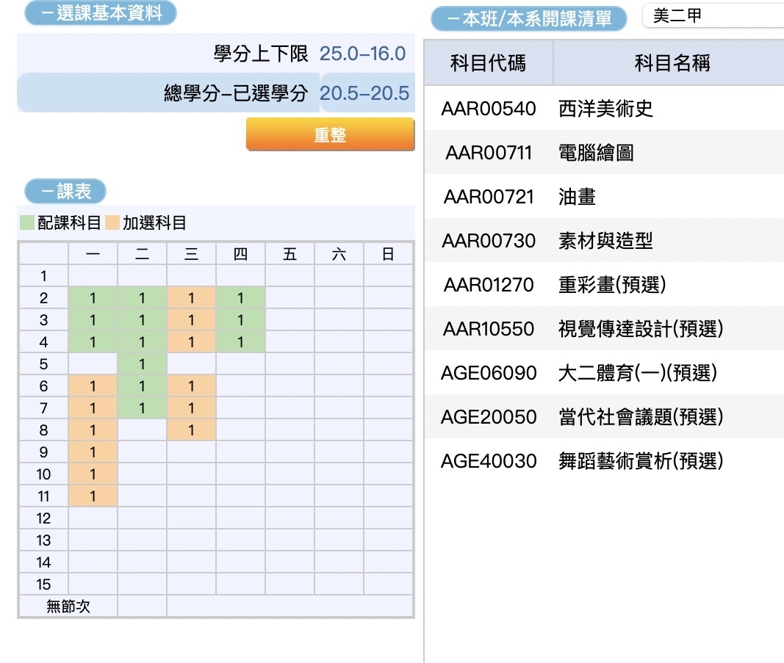Select course 電腦繪圖

tap(596, 153)
